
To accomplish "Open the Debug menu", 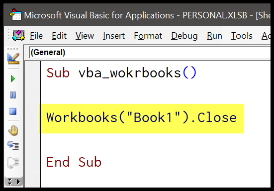I will click(x=184, y=36).
